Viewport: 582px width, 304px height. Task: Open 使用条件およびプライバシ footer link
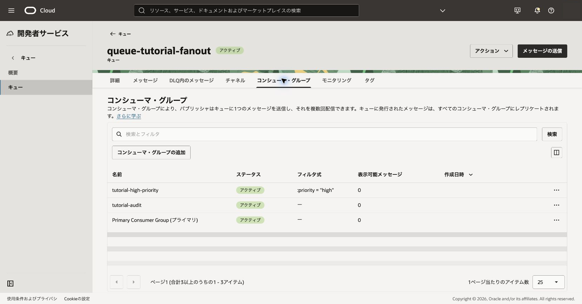[32, 299]
